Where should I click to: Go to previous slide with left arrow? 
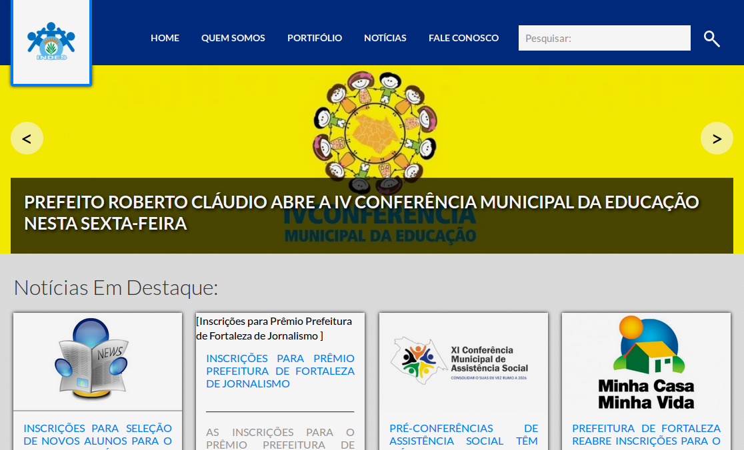(27, 138)
